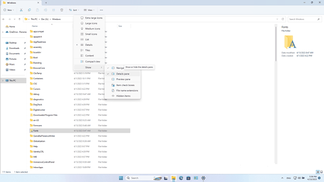Viewport: 324px width, 182px height.
Task: Select Medium icons view
Action: (x=89, y=29)
